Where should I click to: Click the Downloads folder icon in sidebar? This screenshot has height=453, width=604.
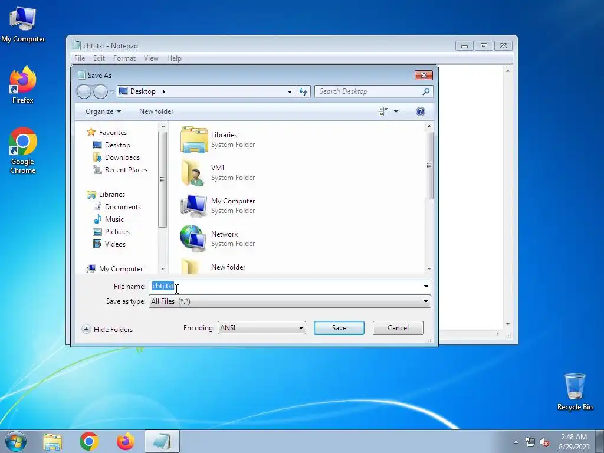(x=97, y=157)
